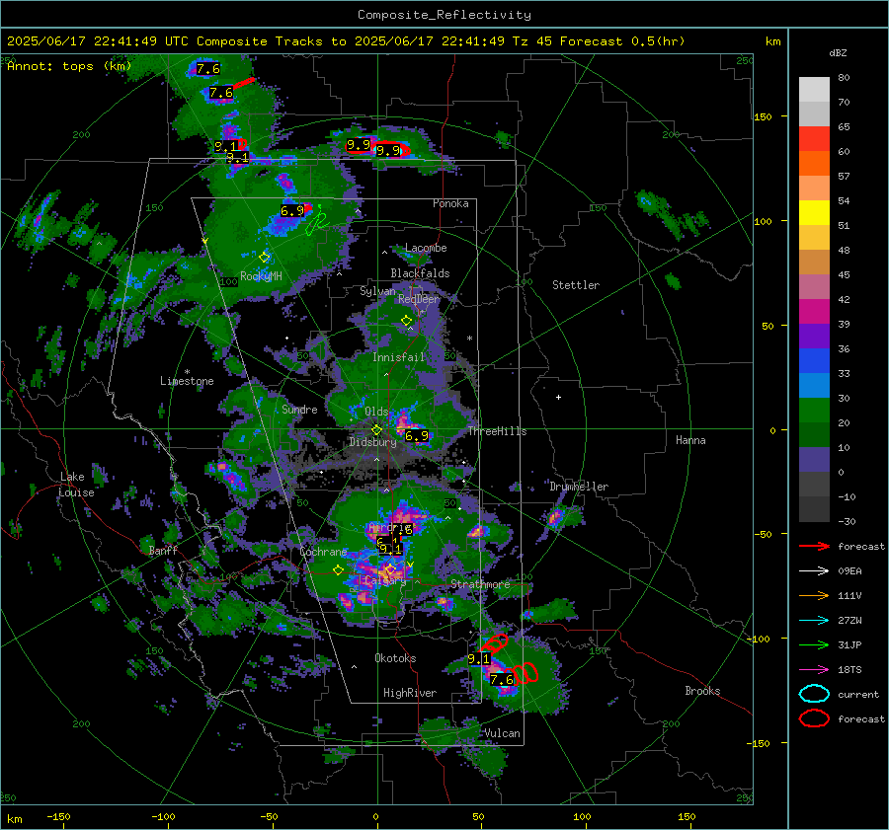Image resolution: width=889 pixels, height=830 pixels.
Task: Click the red 'forecast' ellipse legend icon
Action: 814,718
